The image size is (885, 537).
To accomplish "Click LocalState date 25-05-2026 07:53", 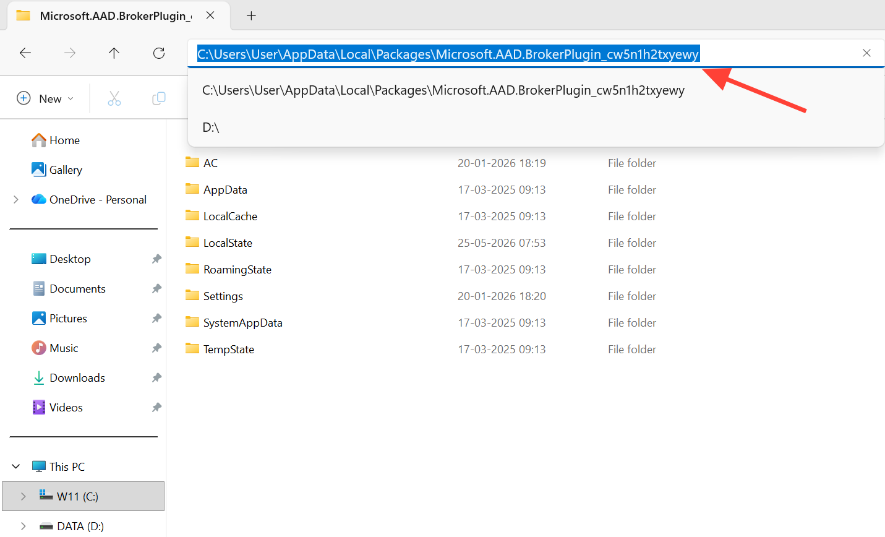I will click(x=502, y=243).
